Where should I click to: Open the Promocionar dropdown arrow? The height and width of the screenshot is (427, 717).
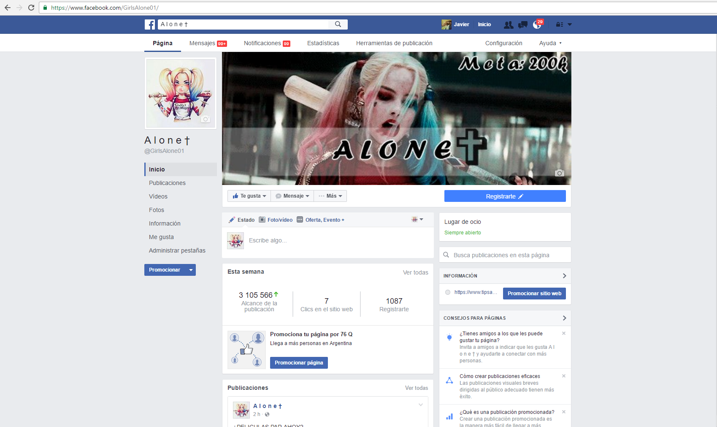(x=191, y=270)
